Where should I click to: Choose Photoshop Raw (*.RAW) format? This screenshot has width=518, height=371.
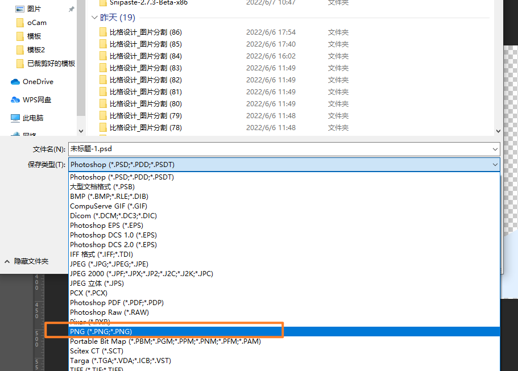[284, 312]
